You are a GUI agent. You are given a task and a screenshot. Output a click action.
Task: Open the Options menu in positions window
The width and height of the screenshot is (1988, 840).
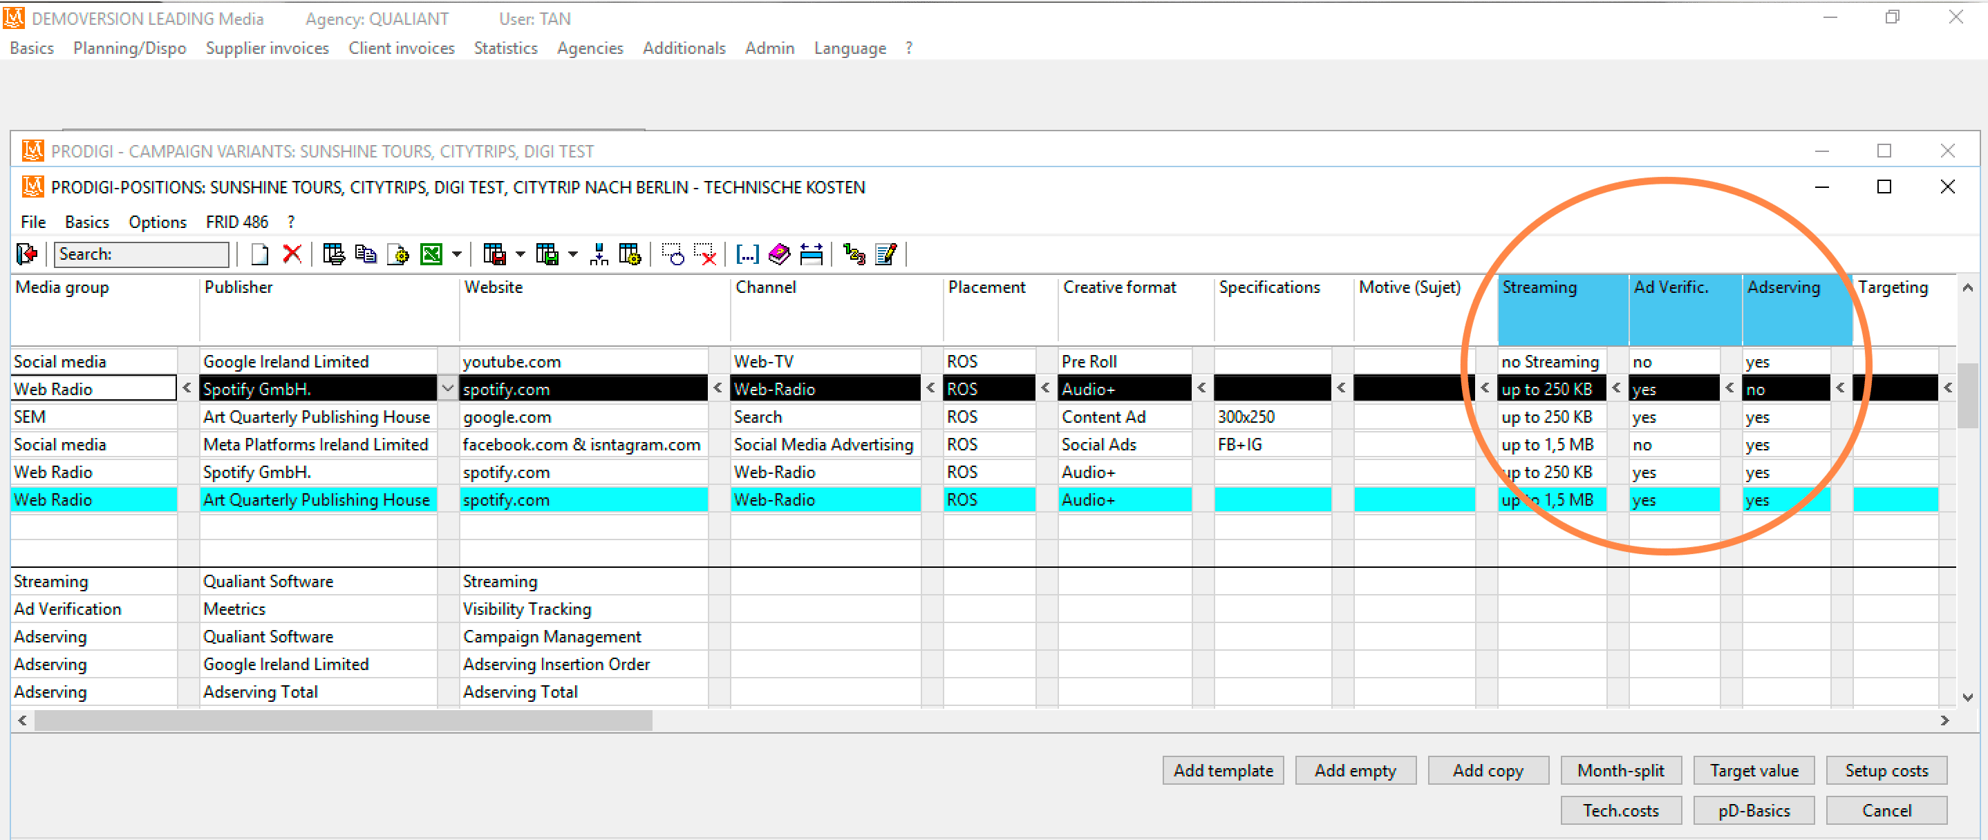pos(158,222)
